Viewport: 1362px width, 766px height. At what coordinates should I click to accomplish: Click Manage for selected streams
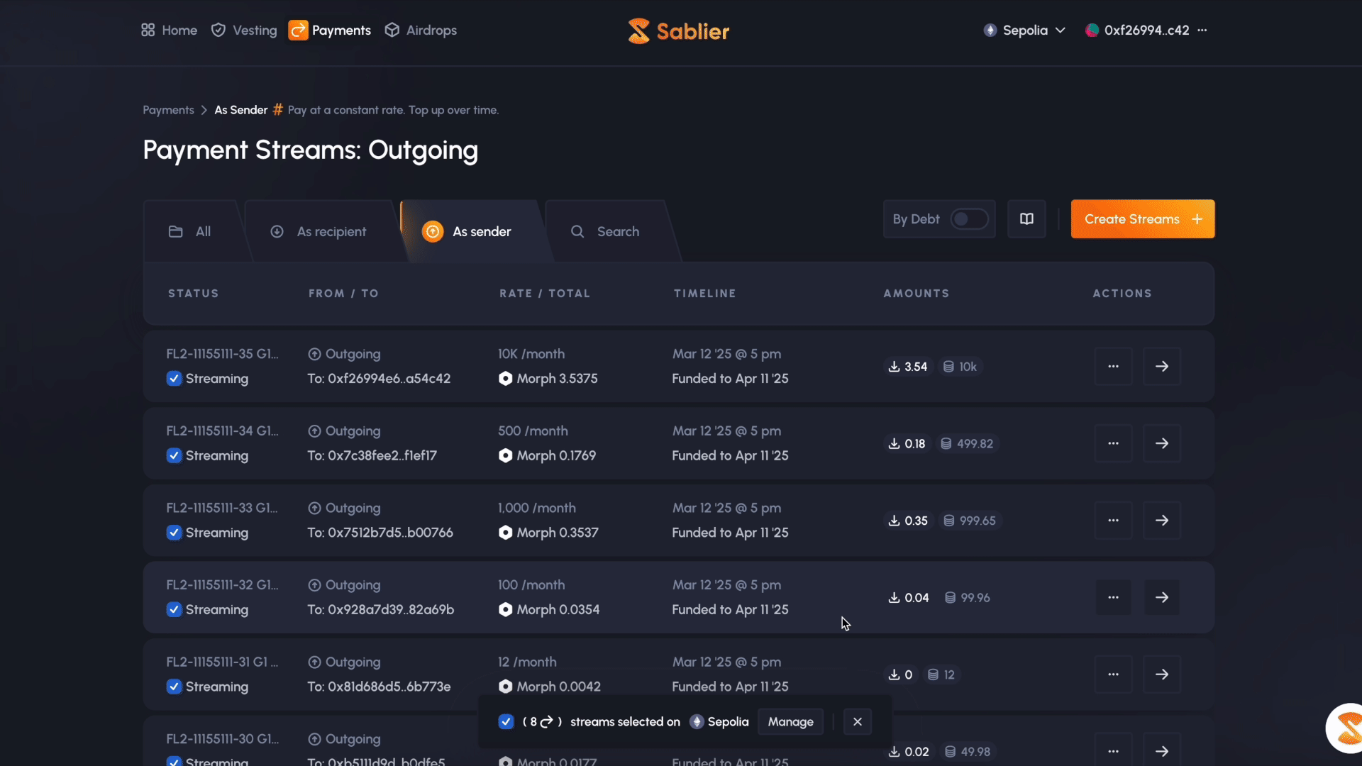coord(790,722)
